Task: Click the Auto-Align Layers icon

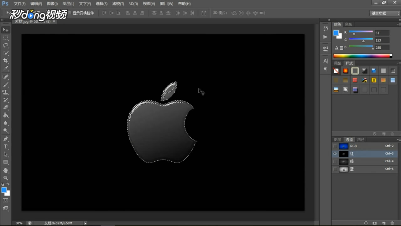Action: (x=204, y=13)
